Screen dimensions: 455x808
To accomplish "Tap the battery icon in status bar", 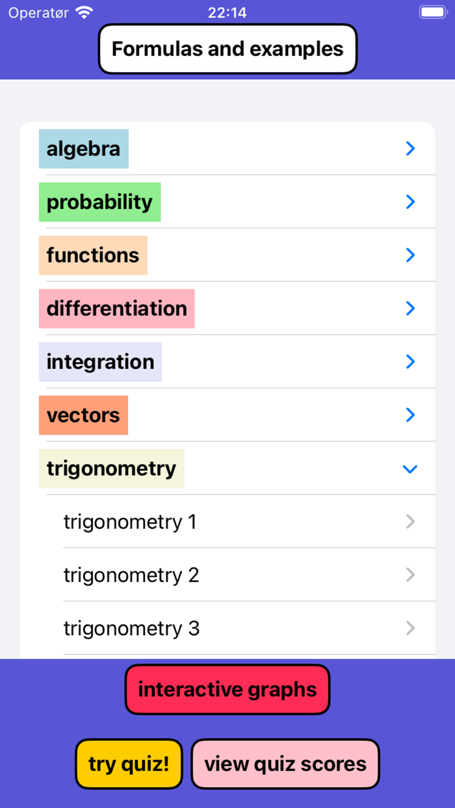I will point(432,12).
